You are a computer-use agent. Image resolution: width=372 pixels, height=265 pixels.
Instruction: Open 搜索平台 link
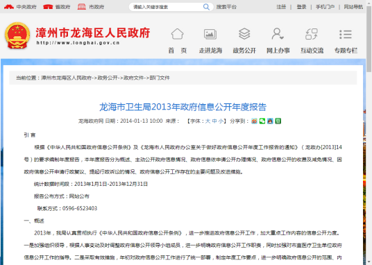pos(226,7)
